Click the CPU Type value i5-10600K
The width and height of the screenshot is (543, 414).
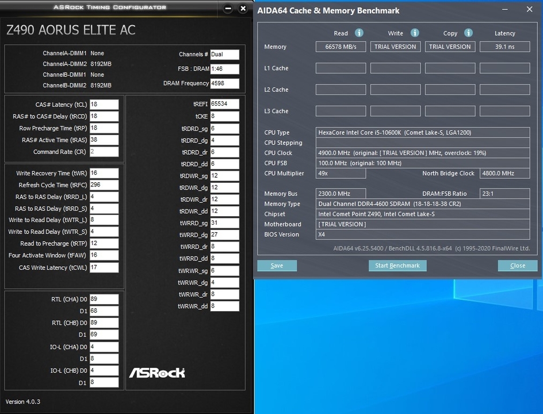coord(422,133)
